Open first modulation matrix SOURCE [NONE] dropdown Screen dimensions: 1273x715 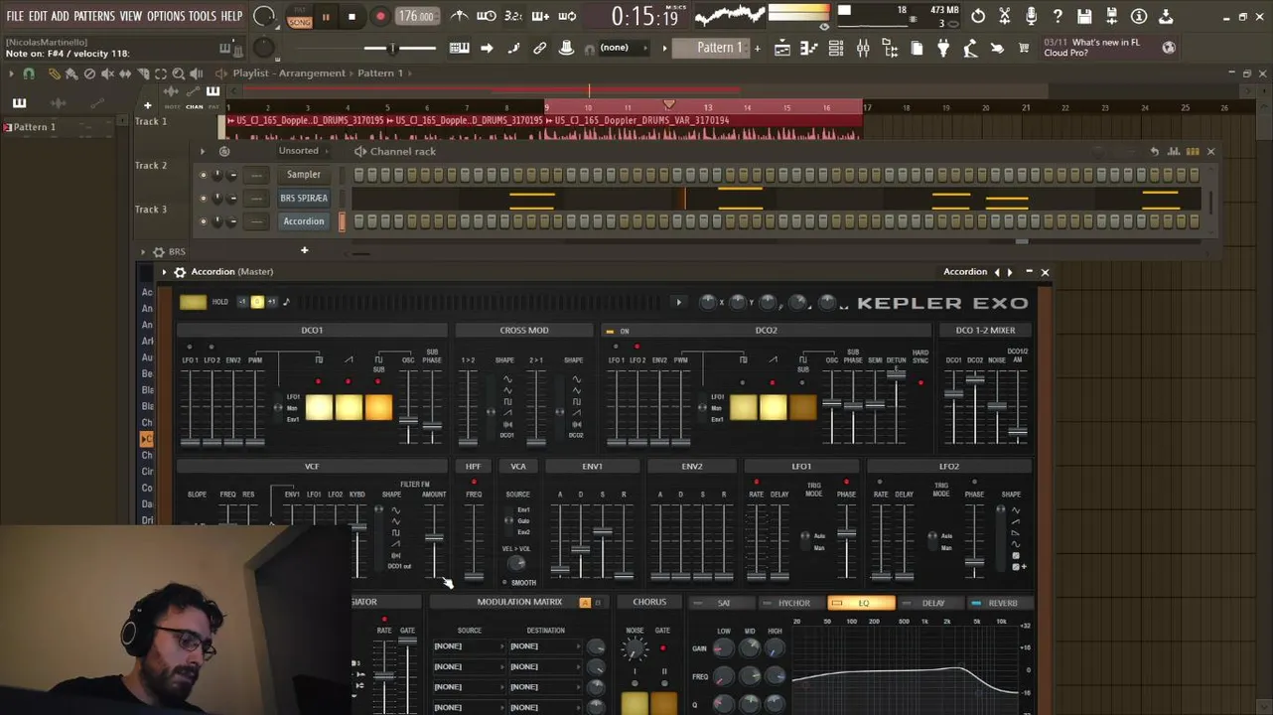469,646
